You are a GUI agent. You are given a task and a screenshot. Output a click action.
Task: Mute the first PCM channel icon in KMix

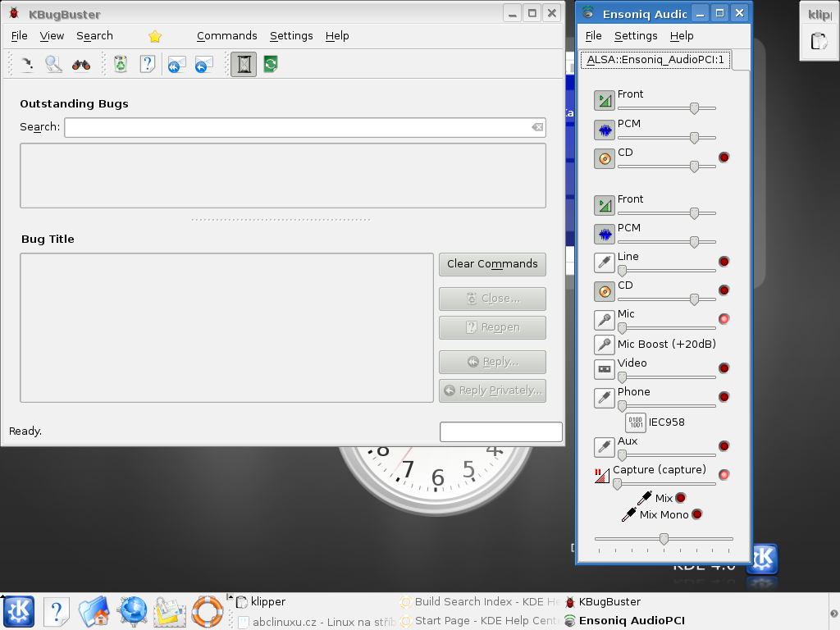[x=605, y=130]
